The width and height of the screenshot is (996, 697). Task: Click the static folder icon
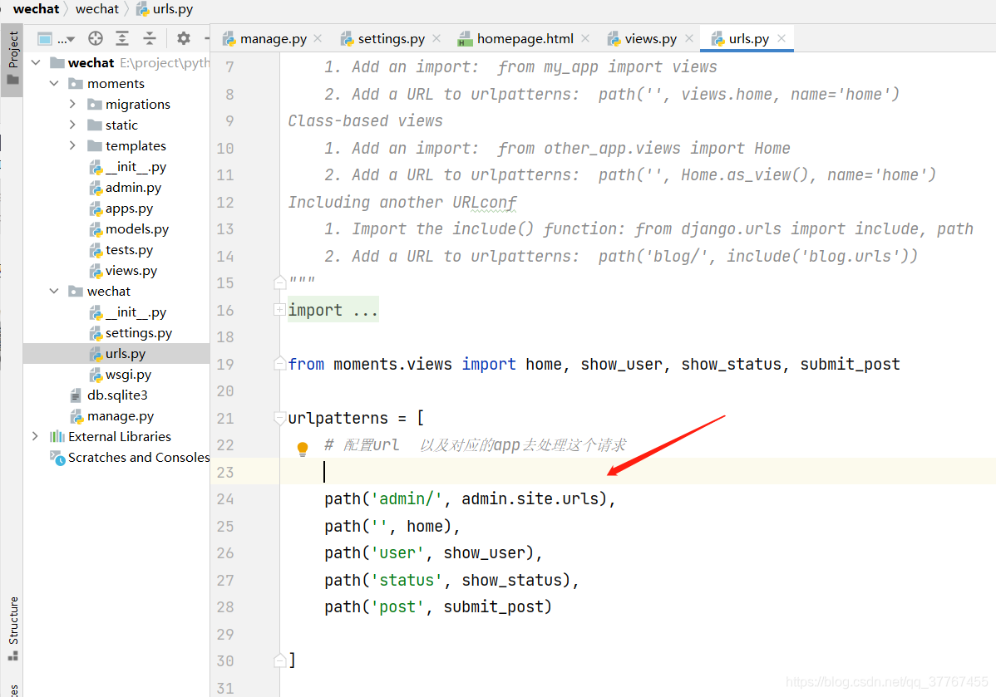pyautogui.click(x=95, y=125)
